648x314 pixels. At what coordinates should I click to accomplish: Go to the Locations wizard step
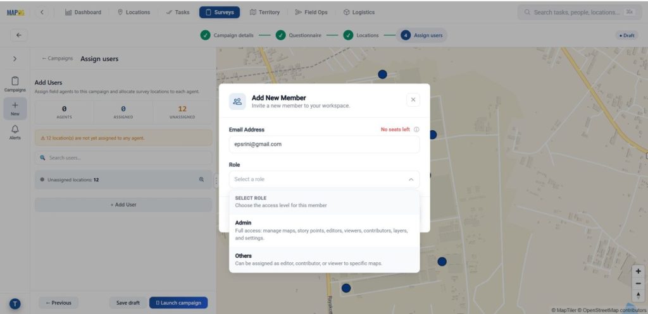tap(361, 35)
